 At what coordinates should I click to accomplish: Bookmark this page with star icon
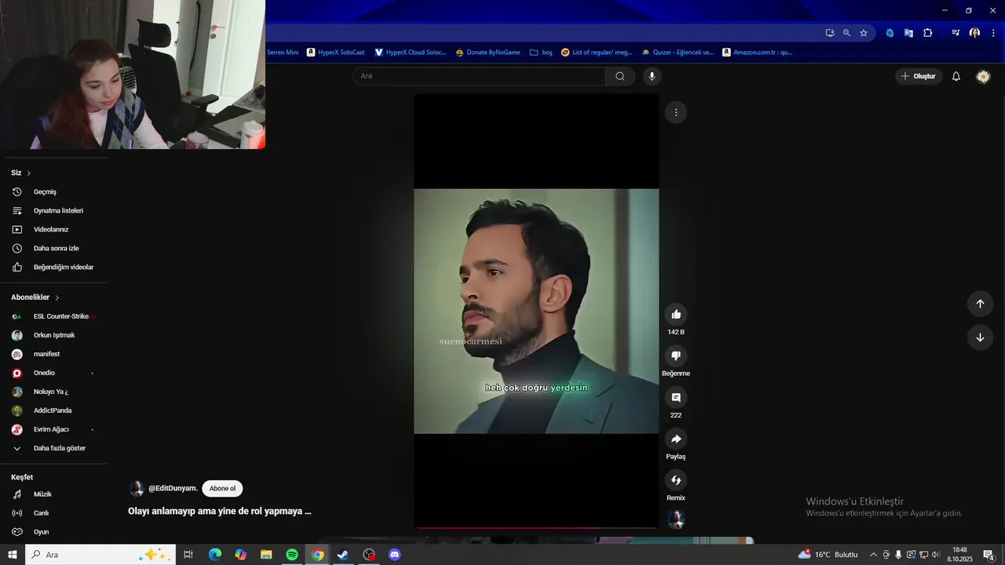[864, 33]
